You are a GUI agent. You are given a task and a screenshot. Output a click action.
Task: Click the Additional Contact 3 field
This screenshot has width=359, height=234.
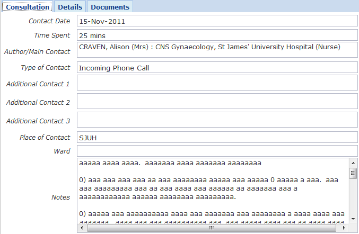click(x=217, y=120)
